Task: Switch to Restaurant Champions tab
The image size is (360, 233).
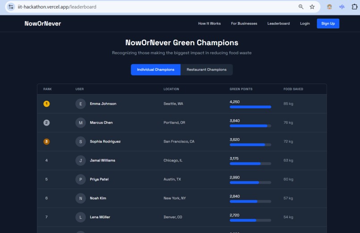Action: [x=207, y=70]
